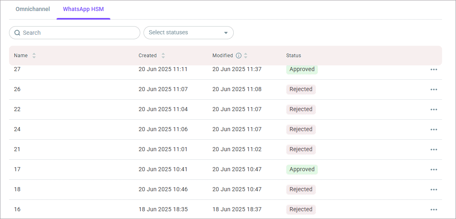Image resolution: width=456 pixels, height=219 pixels.
Task: Sort the table by Name column
Action: pos(34,56)
